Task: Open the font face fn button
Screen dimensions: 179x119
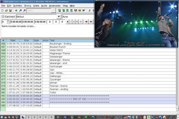Action: coord(81,22)
